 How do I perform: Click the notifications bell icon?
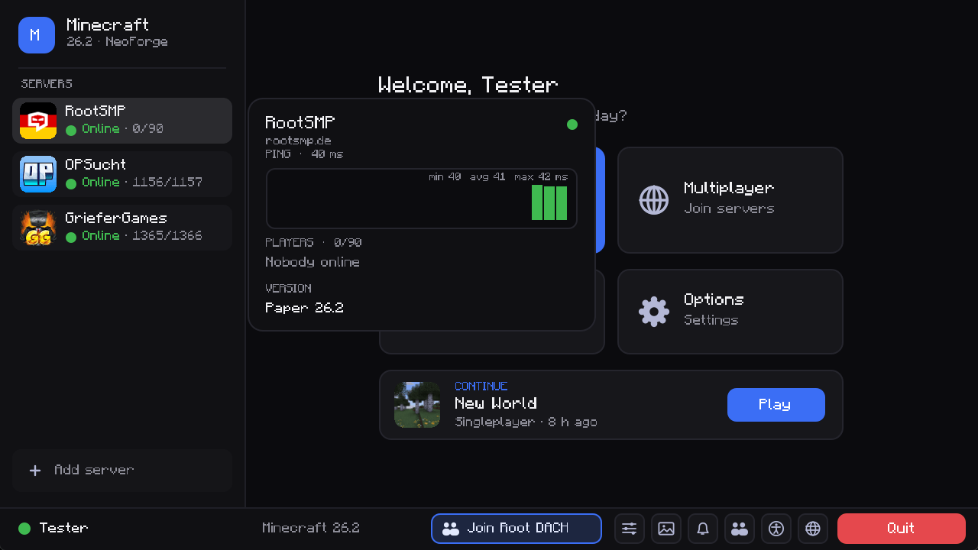point(703,529)
